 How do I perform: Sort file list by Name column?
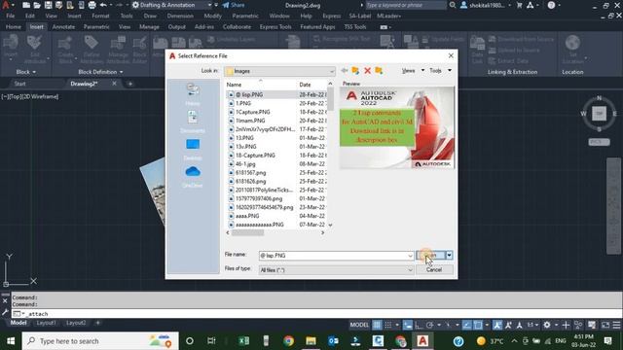261,85
